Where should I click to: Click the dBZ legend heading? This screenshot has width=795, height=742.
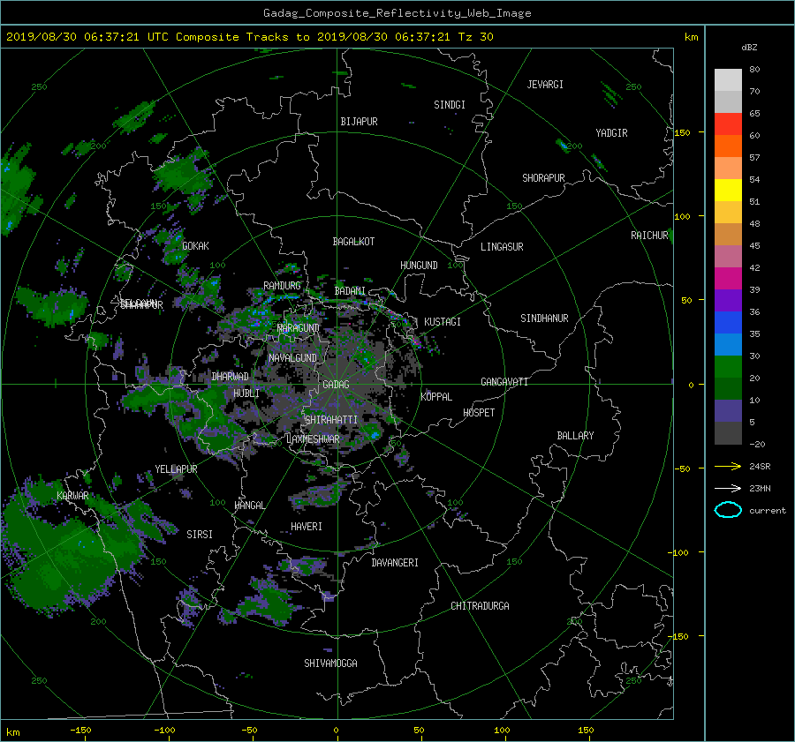[x=749, y=47]
